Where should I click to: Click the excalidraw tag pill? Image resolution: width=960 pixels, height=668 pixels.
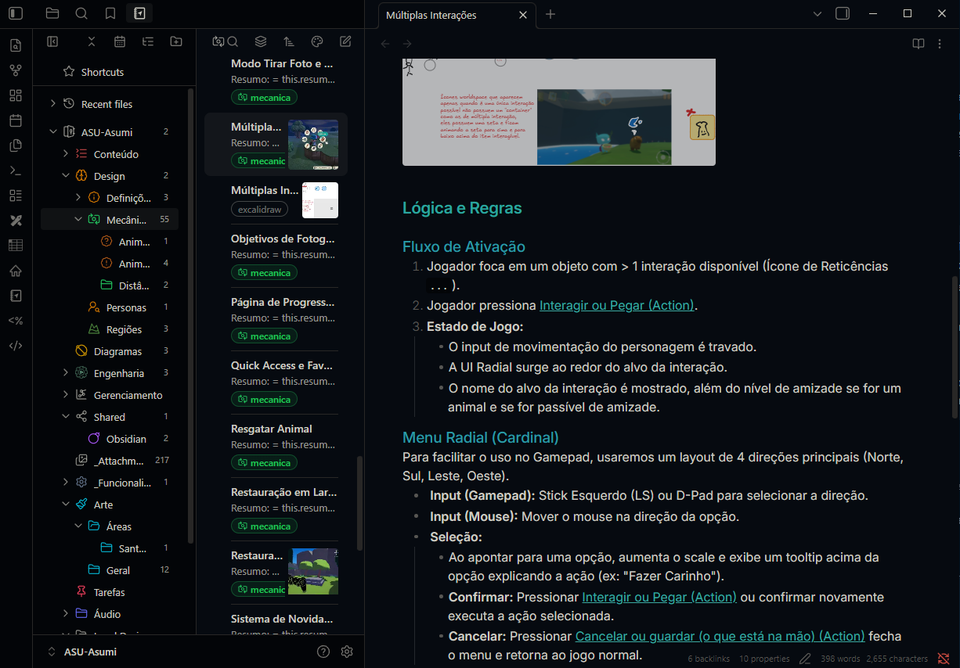259,210
